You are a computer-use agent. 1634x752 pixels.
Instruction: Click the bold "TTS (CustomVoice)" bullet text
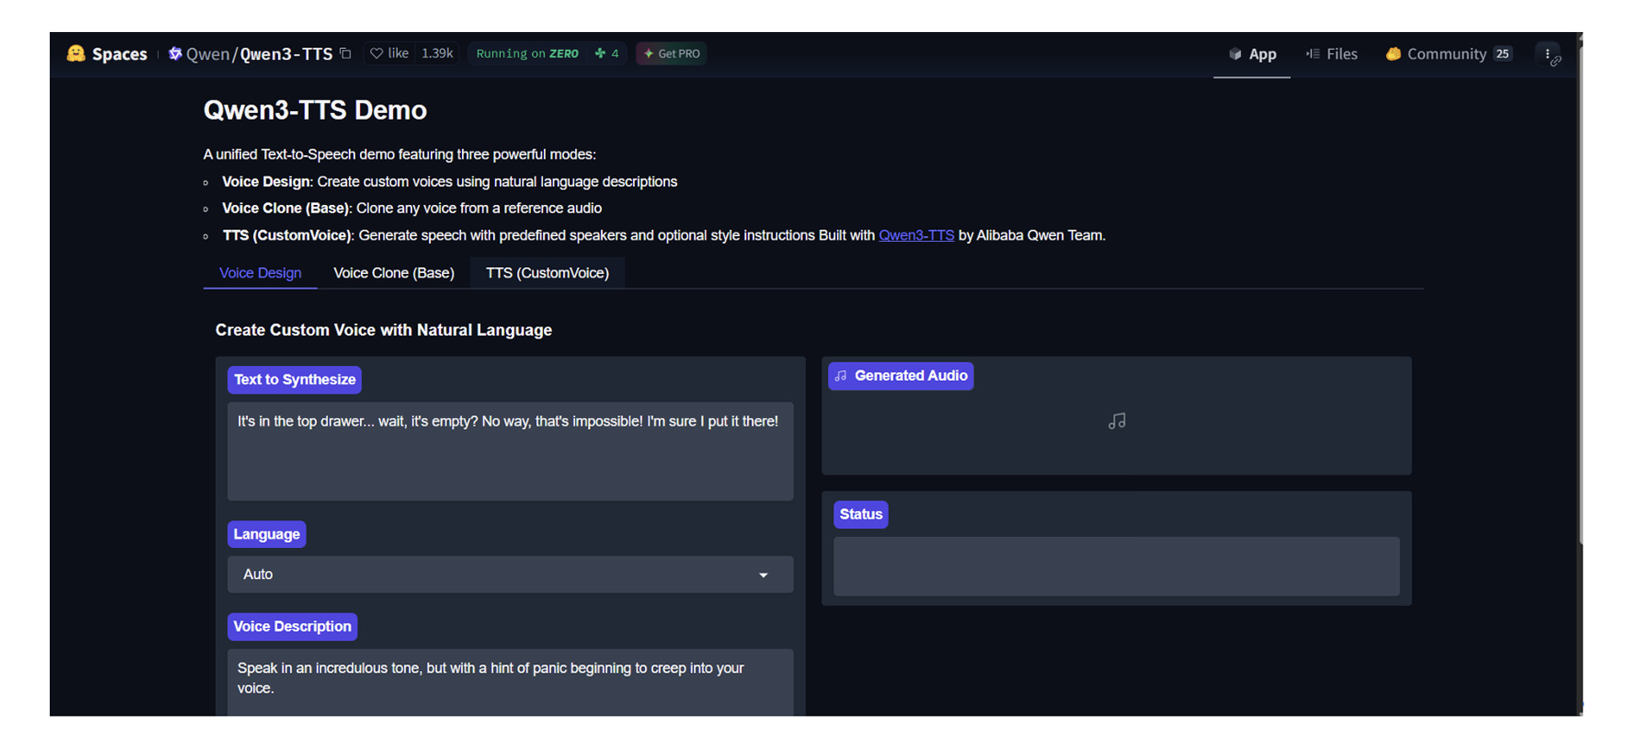pyautogui.click(x=287, y=235)
